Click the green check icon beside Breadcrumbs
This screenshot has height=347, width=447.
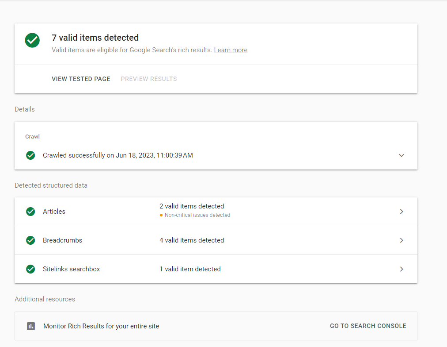[30, 240]
